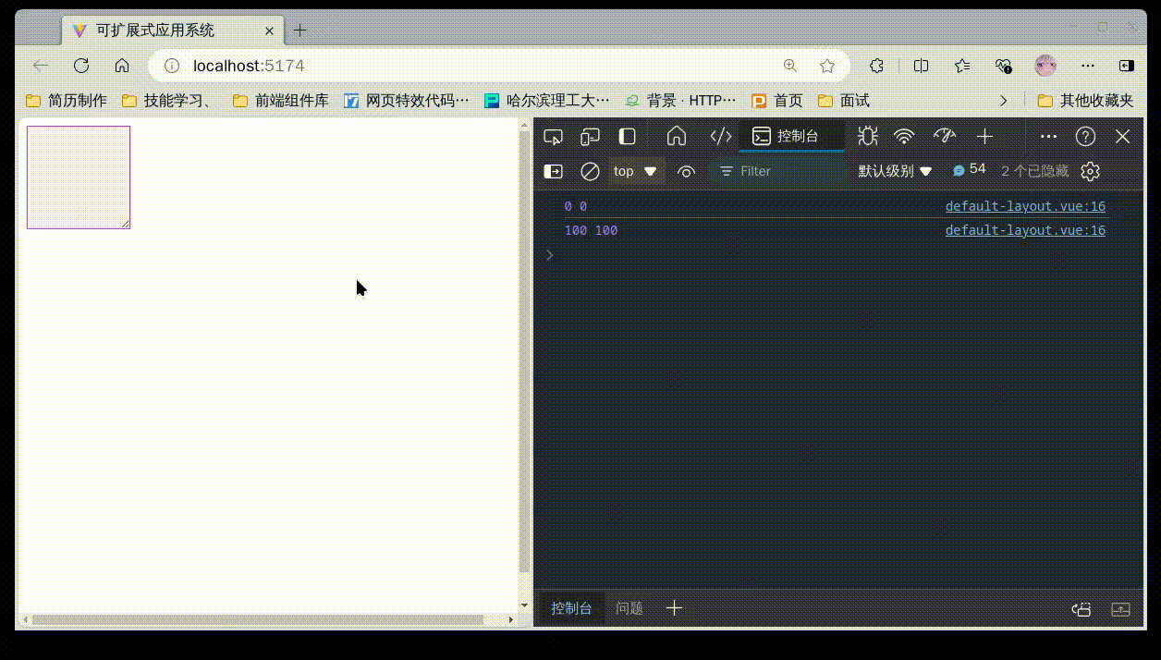1161x660 pixels.
Task: Open the favorites list icon
Action: pyautogui.click(x=962, y=66)
